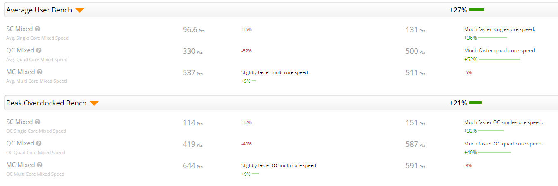
Task: Click 'Slightly faster OC multi-core speed.' text
Action: point(279,165)
